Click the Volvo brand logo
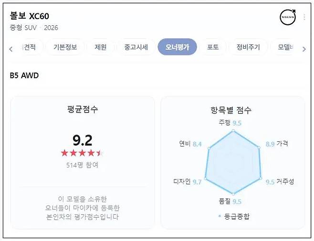Viewport: 314px width, 241px height. click(x=288, y=17)
